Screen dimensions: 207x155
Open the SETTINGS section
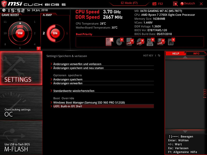[x=21, y=68]
